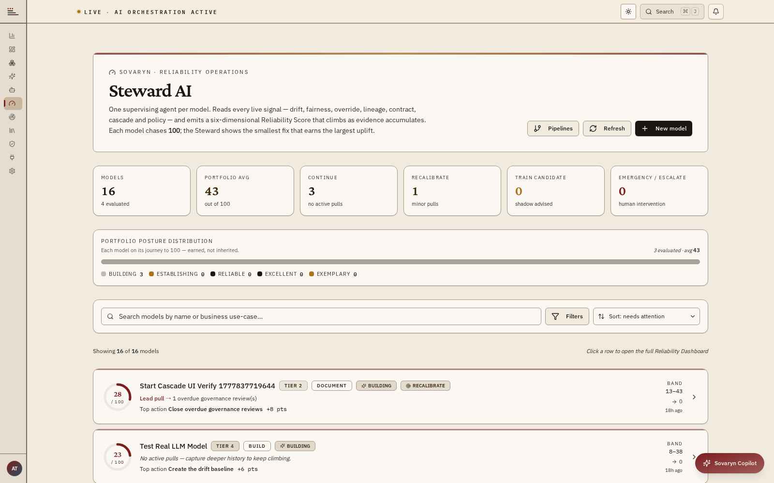Image resolution: width=774 pixels, height=483 pixels.
Task: Open the settings gear sidebar icon
Action: coord(12,171)
